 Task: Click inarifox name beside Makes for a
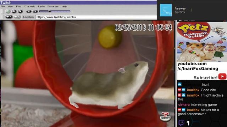pyautogui.click(x=193, y=110)
